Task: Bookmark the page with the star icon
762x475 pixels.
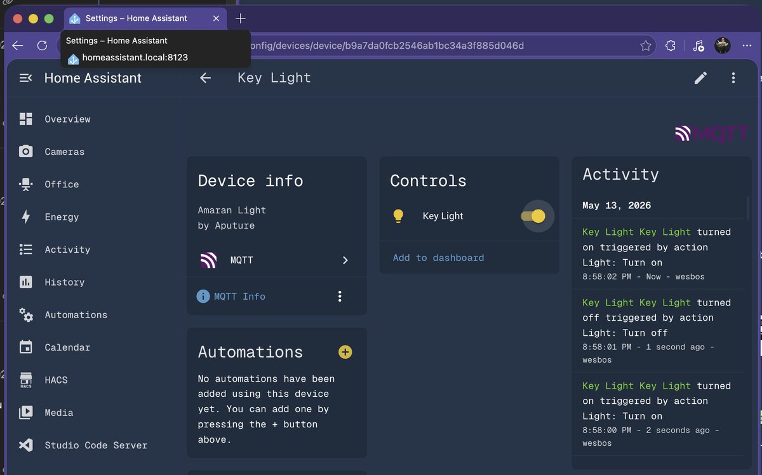Action: tap(646, 46)
